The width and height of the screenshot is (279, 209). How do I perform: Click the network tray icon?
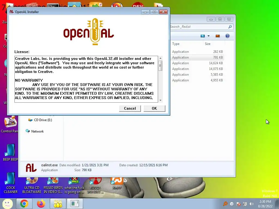pos(245,204)
